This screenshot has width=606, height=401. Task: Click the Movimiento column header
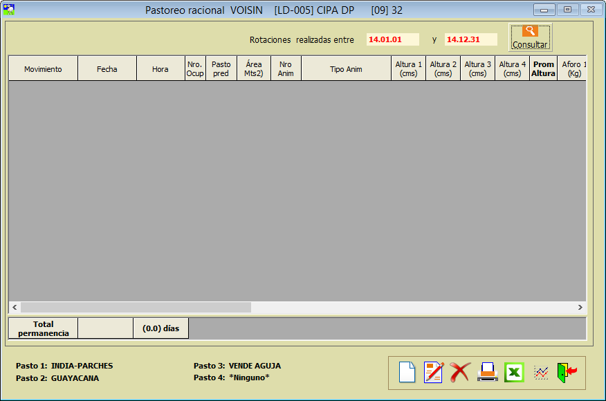click(x=43, y=69)
